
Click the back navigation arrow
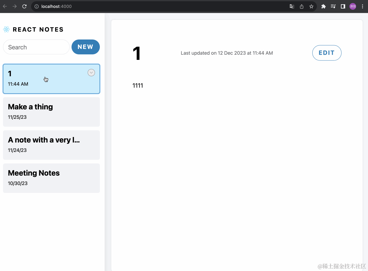pyautogui.click(x=5, y=6)
